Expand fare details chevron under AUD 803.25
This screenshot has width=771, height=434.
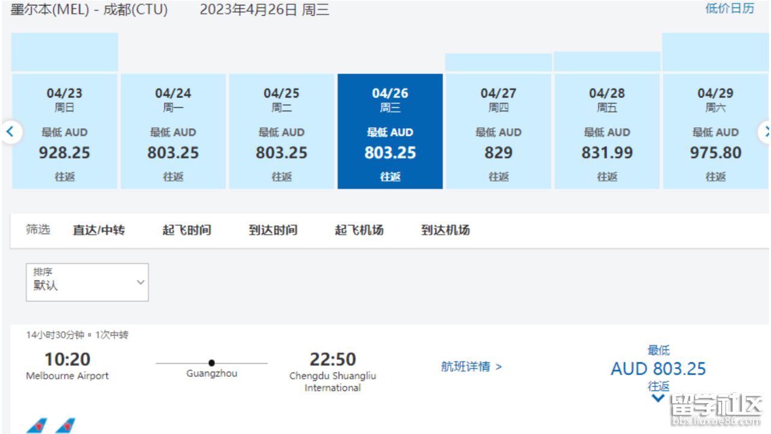(658, 397)
